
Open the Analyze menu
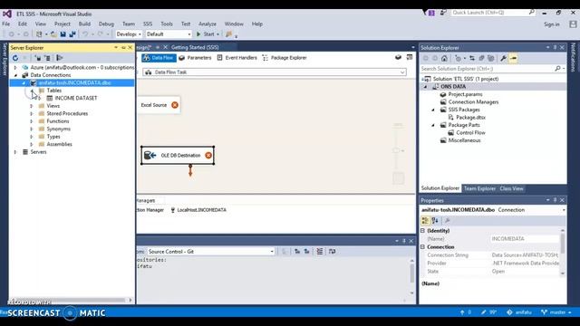208,24
